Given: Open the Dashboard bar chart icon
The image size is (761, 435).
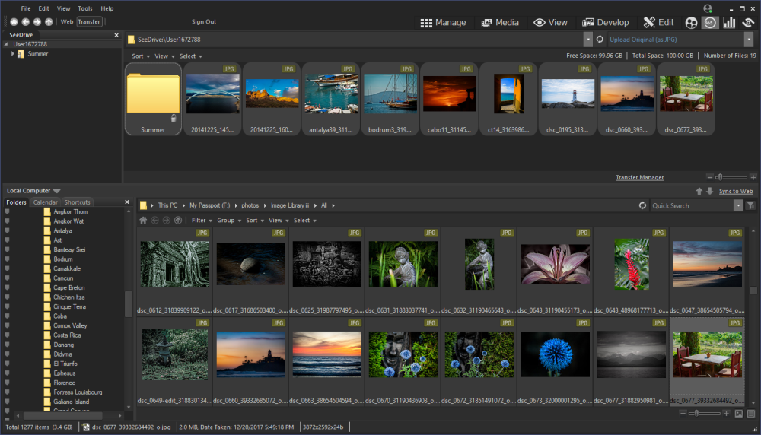Looking at the screenshot, I should 729,23.
